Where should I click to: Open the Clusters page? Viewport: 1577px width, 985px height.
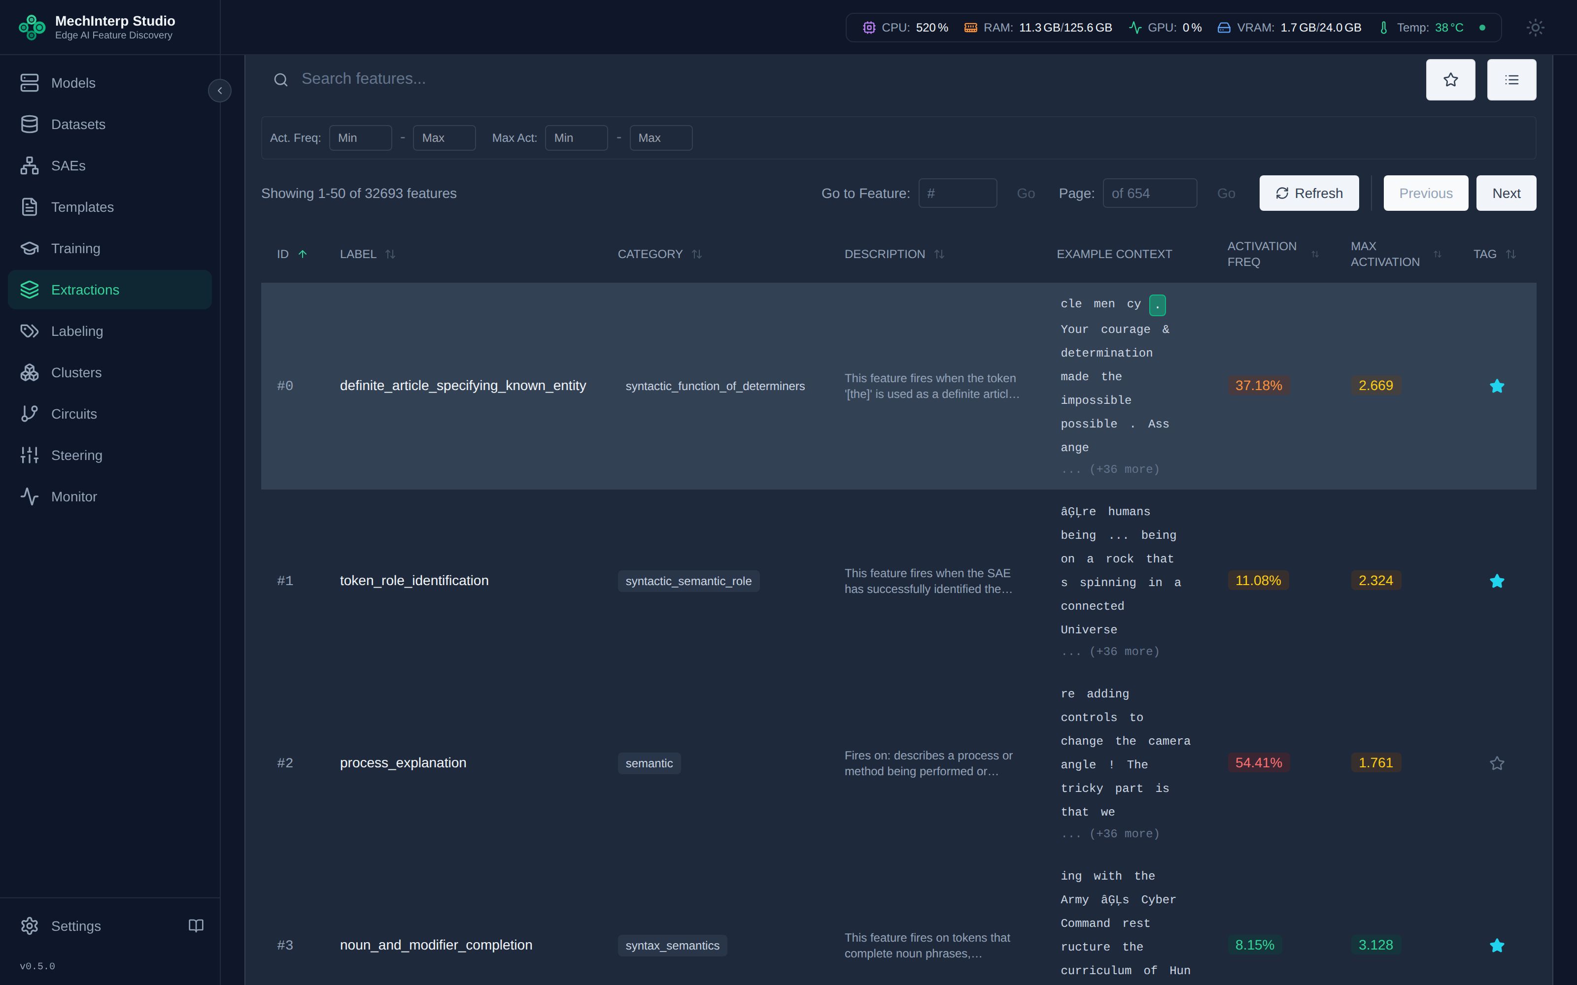109,373
